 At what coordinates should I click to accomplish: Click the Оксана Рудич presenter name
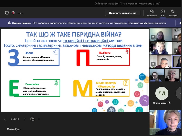14,129
